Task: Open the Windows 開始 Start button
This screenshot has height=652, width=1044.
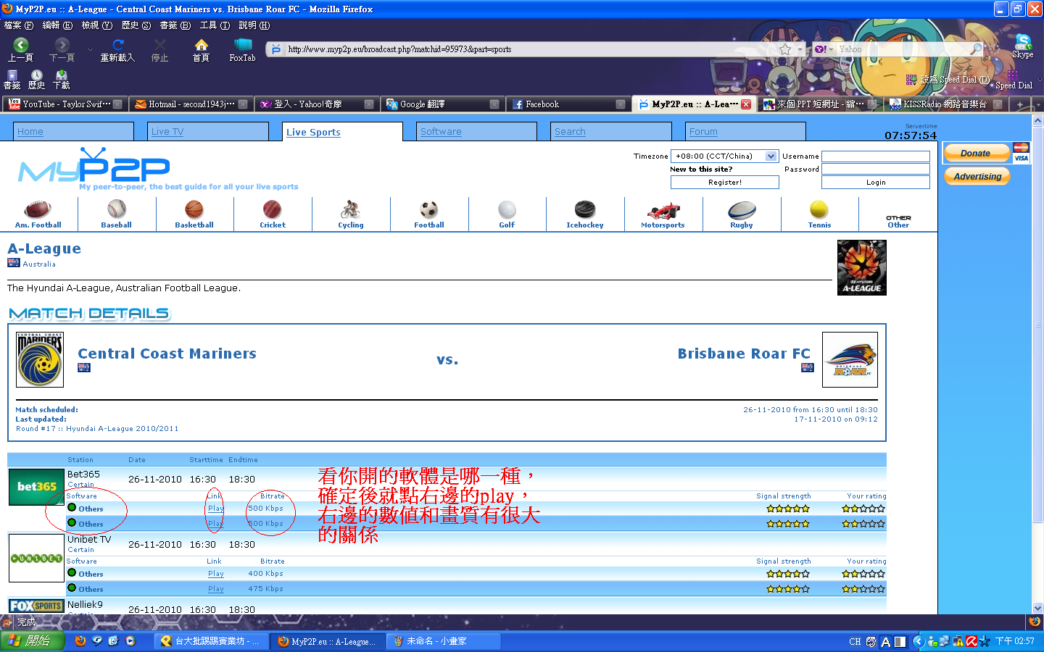Action: [33, 641]
